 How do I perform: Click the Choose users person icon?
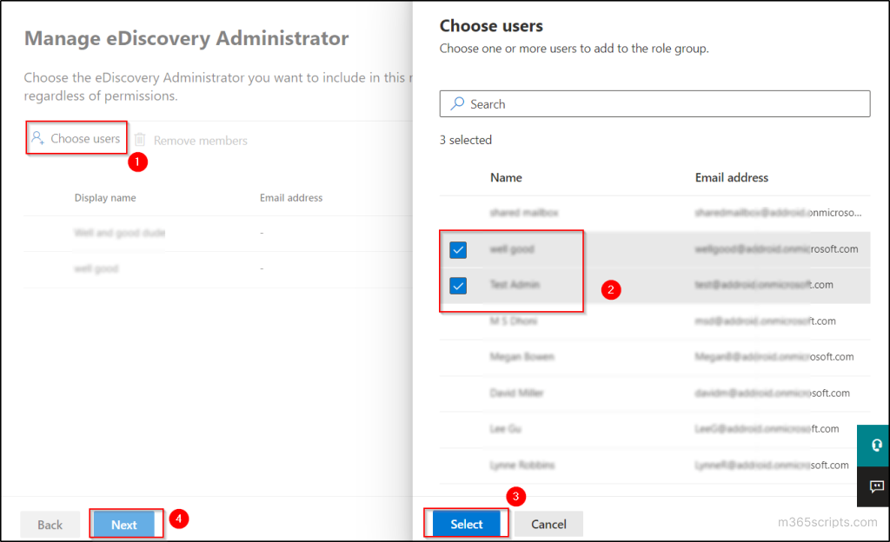pos(37,136)
